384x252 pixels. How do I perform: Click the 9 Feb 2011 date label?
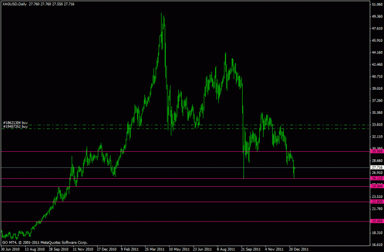130,249
